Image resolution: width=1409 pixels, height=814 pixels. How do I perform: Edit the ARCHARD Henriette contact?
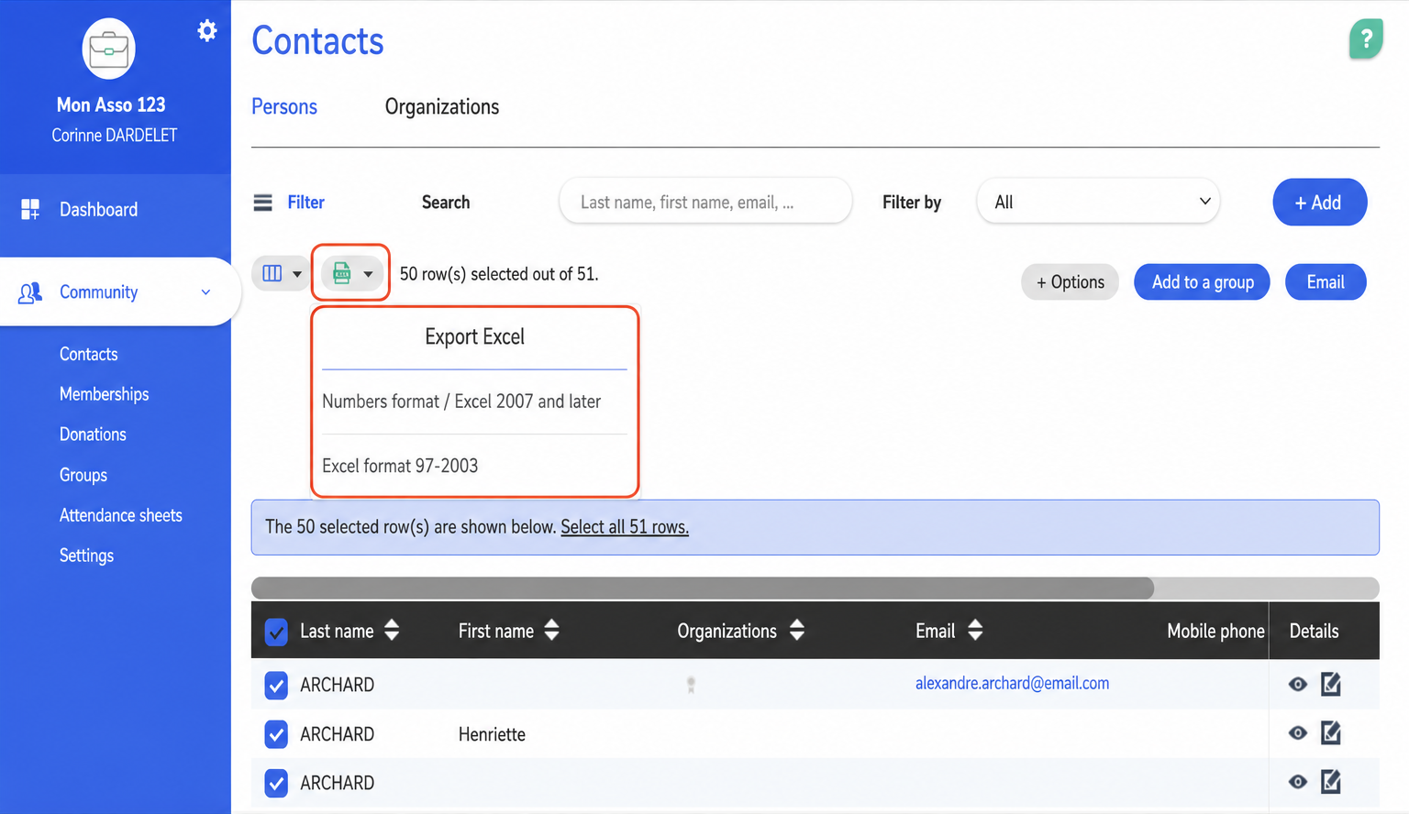point(1331,732)
